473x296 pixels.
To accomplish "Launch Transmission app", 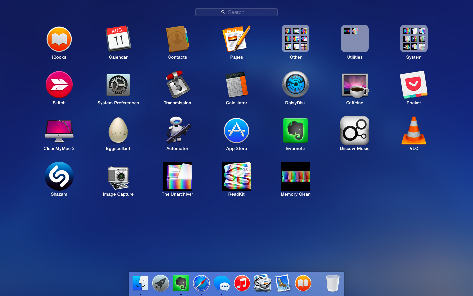I will click(177, 85).
